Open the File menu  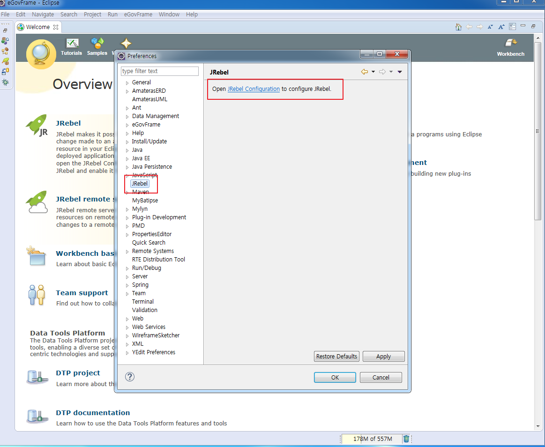5,14
